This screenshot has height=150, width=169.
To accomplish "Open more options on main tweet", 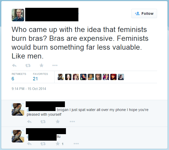I will pos(55,65).
